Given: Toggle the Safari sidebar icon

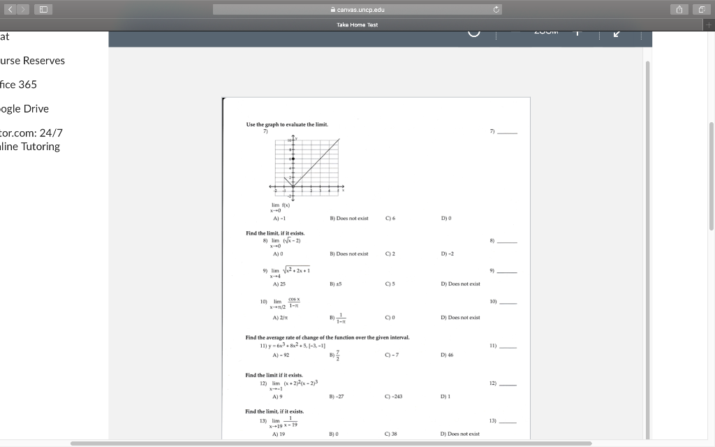Looking at the screenshot, I should pos(43,9).
